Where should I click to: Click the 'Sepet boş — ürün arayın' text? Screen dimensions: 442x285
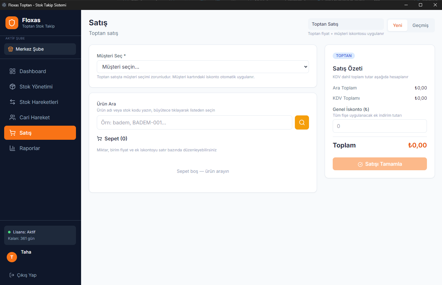point(203,171)
